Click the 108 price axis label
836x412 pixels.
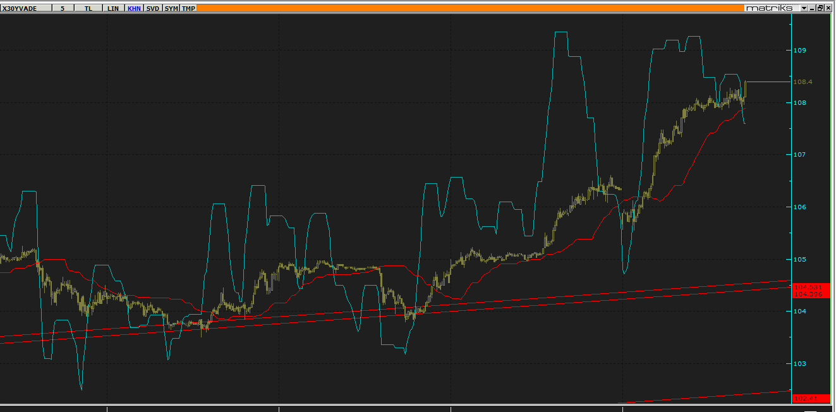[x=800, y=102]
